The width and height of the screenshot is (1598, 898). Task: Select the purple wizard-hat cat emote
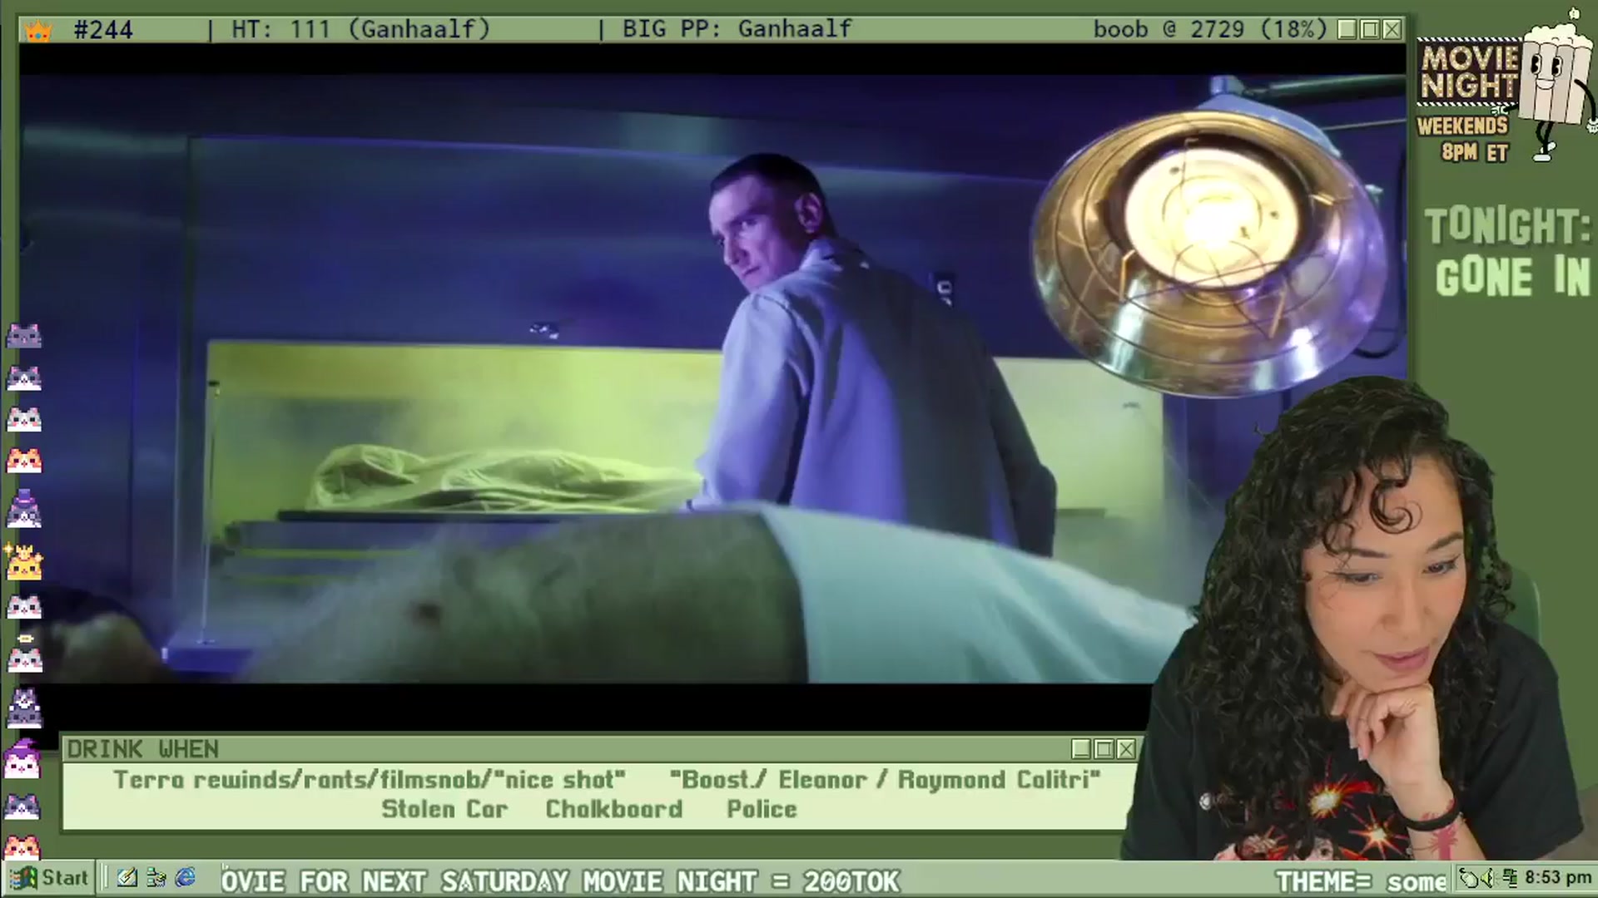(23, 757)
